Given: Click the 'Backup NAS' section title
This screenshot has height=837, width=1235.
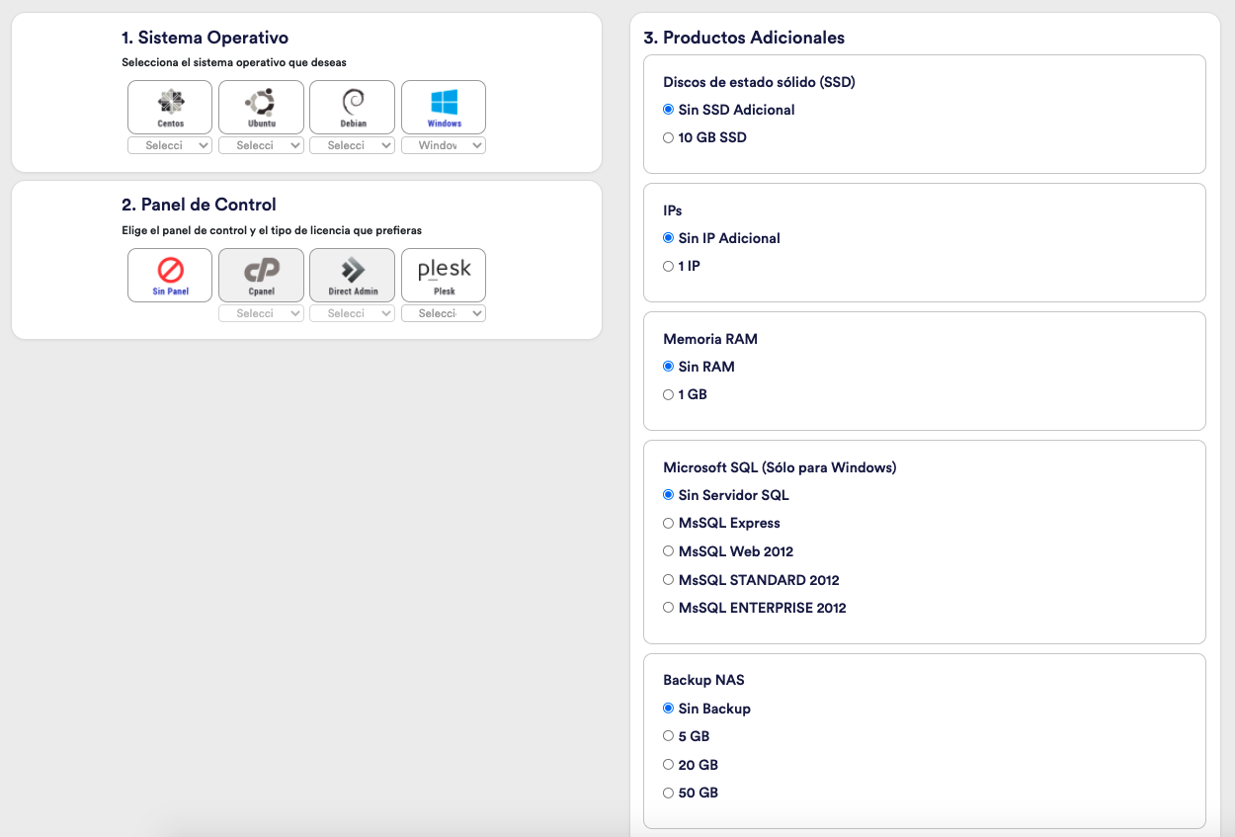Looking at the screenshot, I should click(703, 680).
